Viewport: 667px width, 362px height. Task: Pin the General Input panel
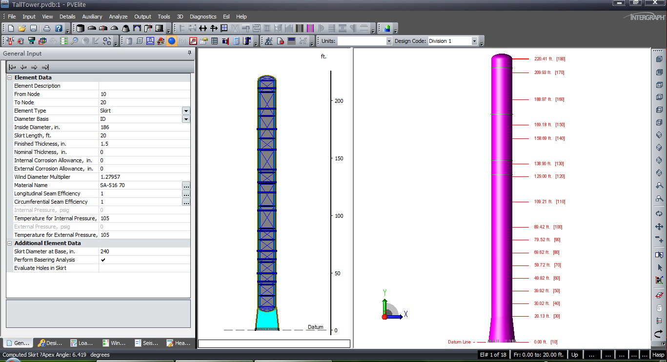(190, 53)
